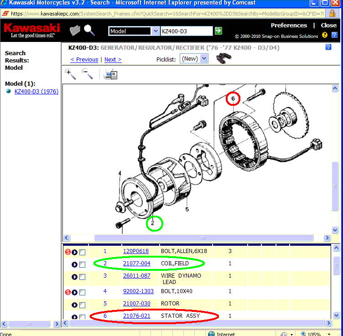This screenshot has height=336, width=343.
Task: Click the round arrow icon for STATOR ASSY
Action: [75, 317]
